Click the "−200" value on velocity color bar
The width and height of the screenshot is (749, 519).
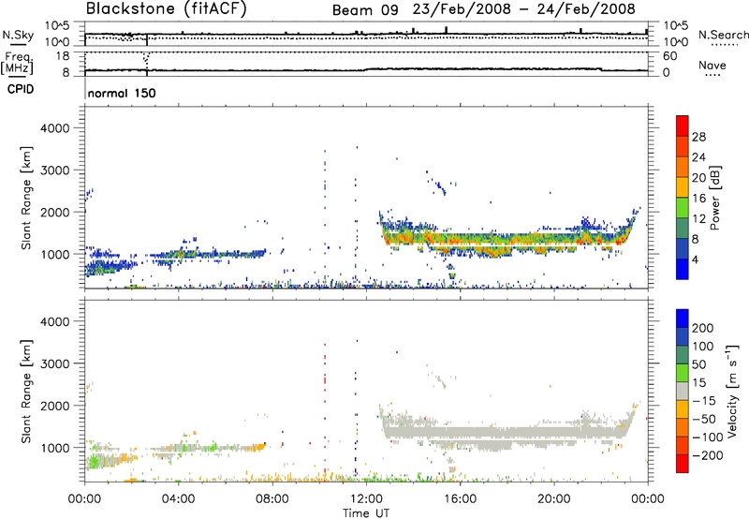[708, 455]
